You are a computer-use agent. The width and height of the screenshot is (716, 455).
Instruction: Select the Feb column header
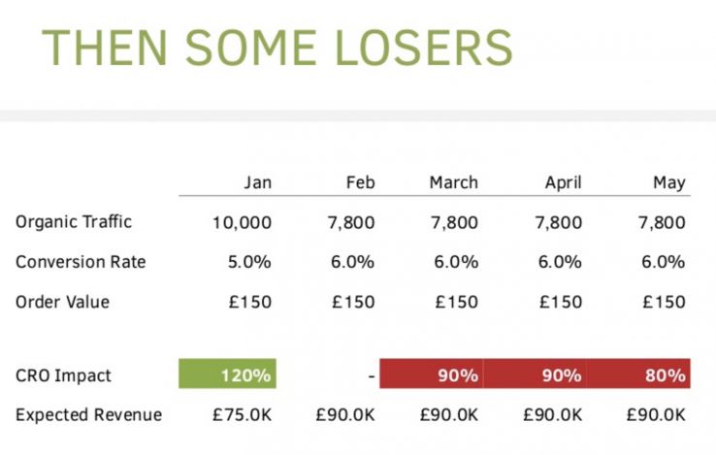pos(360,182)
